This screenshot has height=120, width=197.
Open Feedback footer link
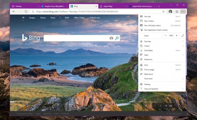(65, 114)
